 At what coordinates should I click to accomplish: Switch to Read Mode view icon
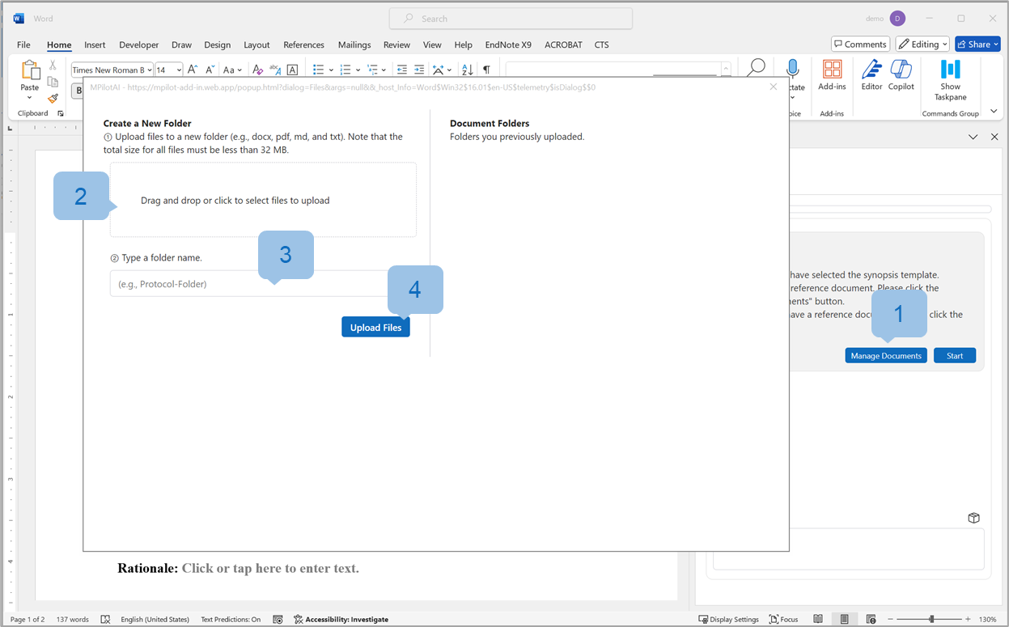(818, 619)
